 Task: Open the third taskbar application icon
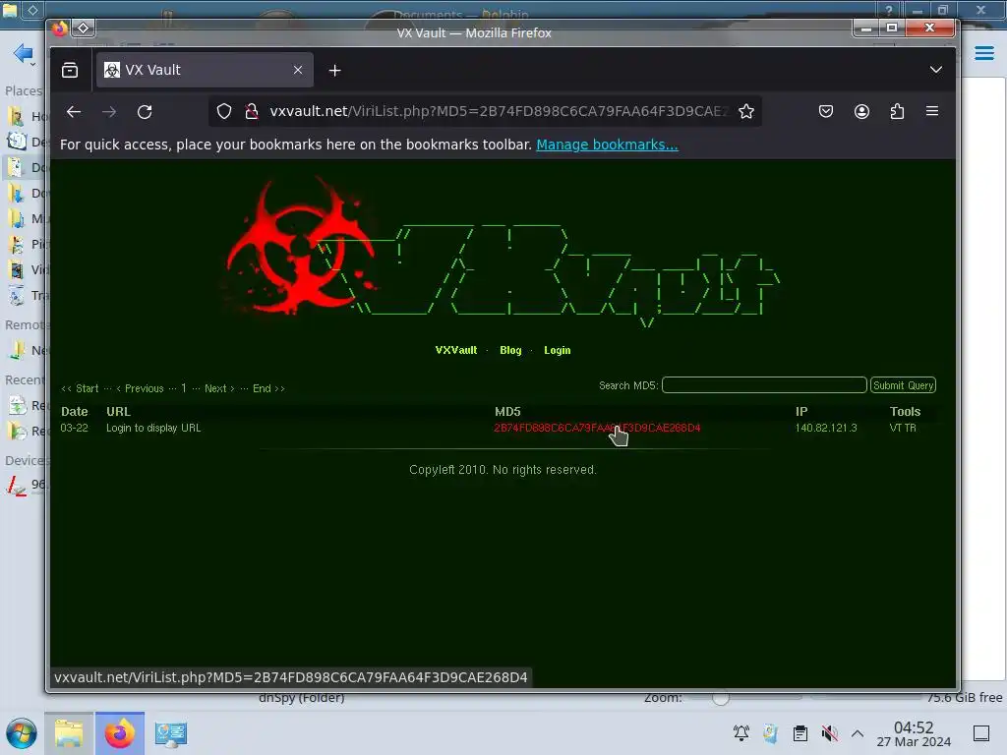171,733
